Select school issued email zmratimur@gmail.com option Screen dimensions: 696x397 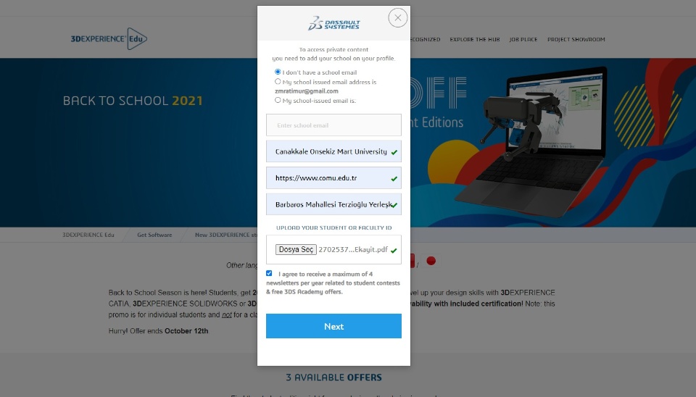coord(278,82)
